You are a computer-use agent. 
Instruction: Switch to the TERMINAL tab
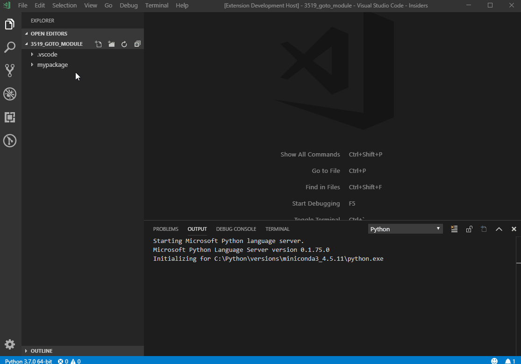[x=277, y=228]
